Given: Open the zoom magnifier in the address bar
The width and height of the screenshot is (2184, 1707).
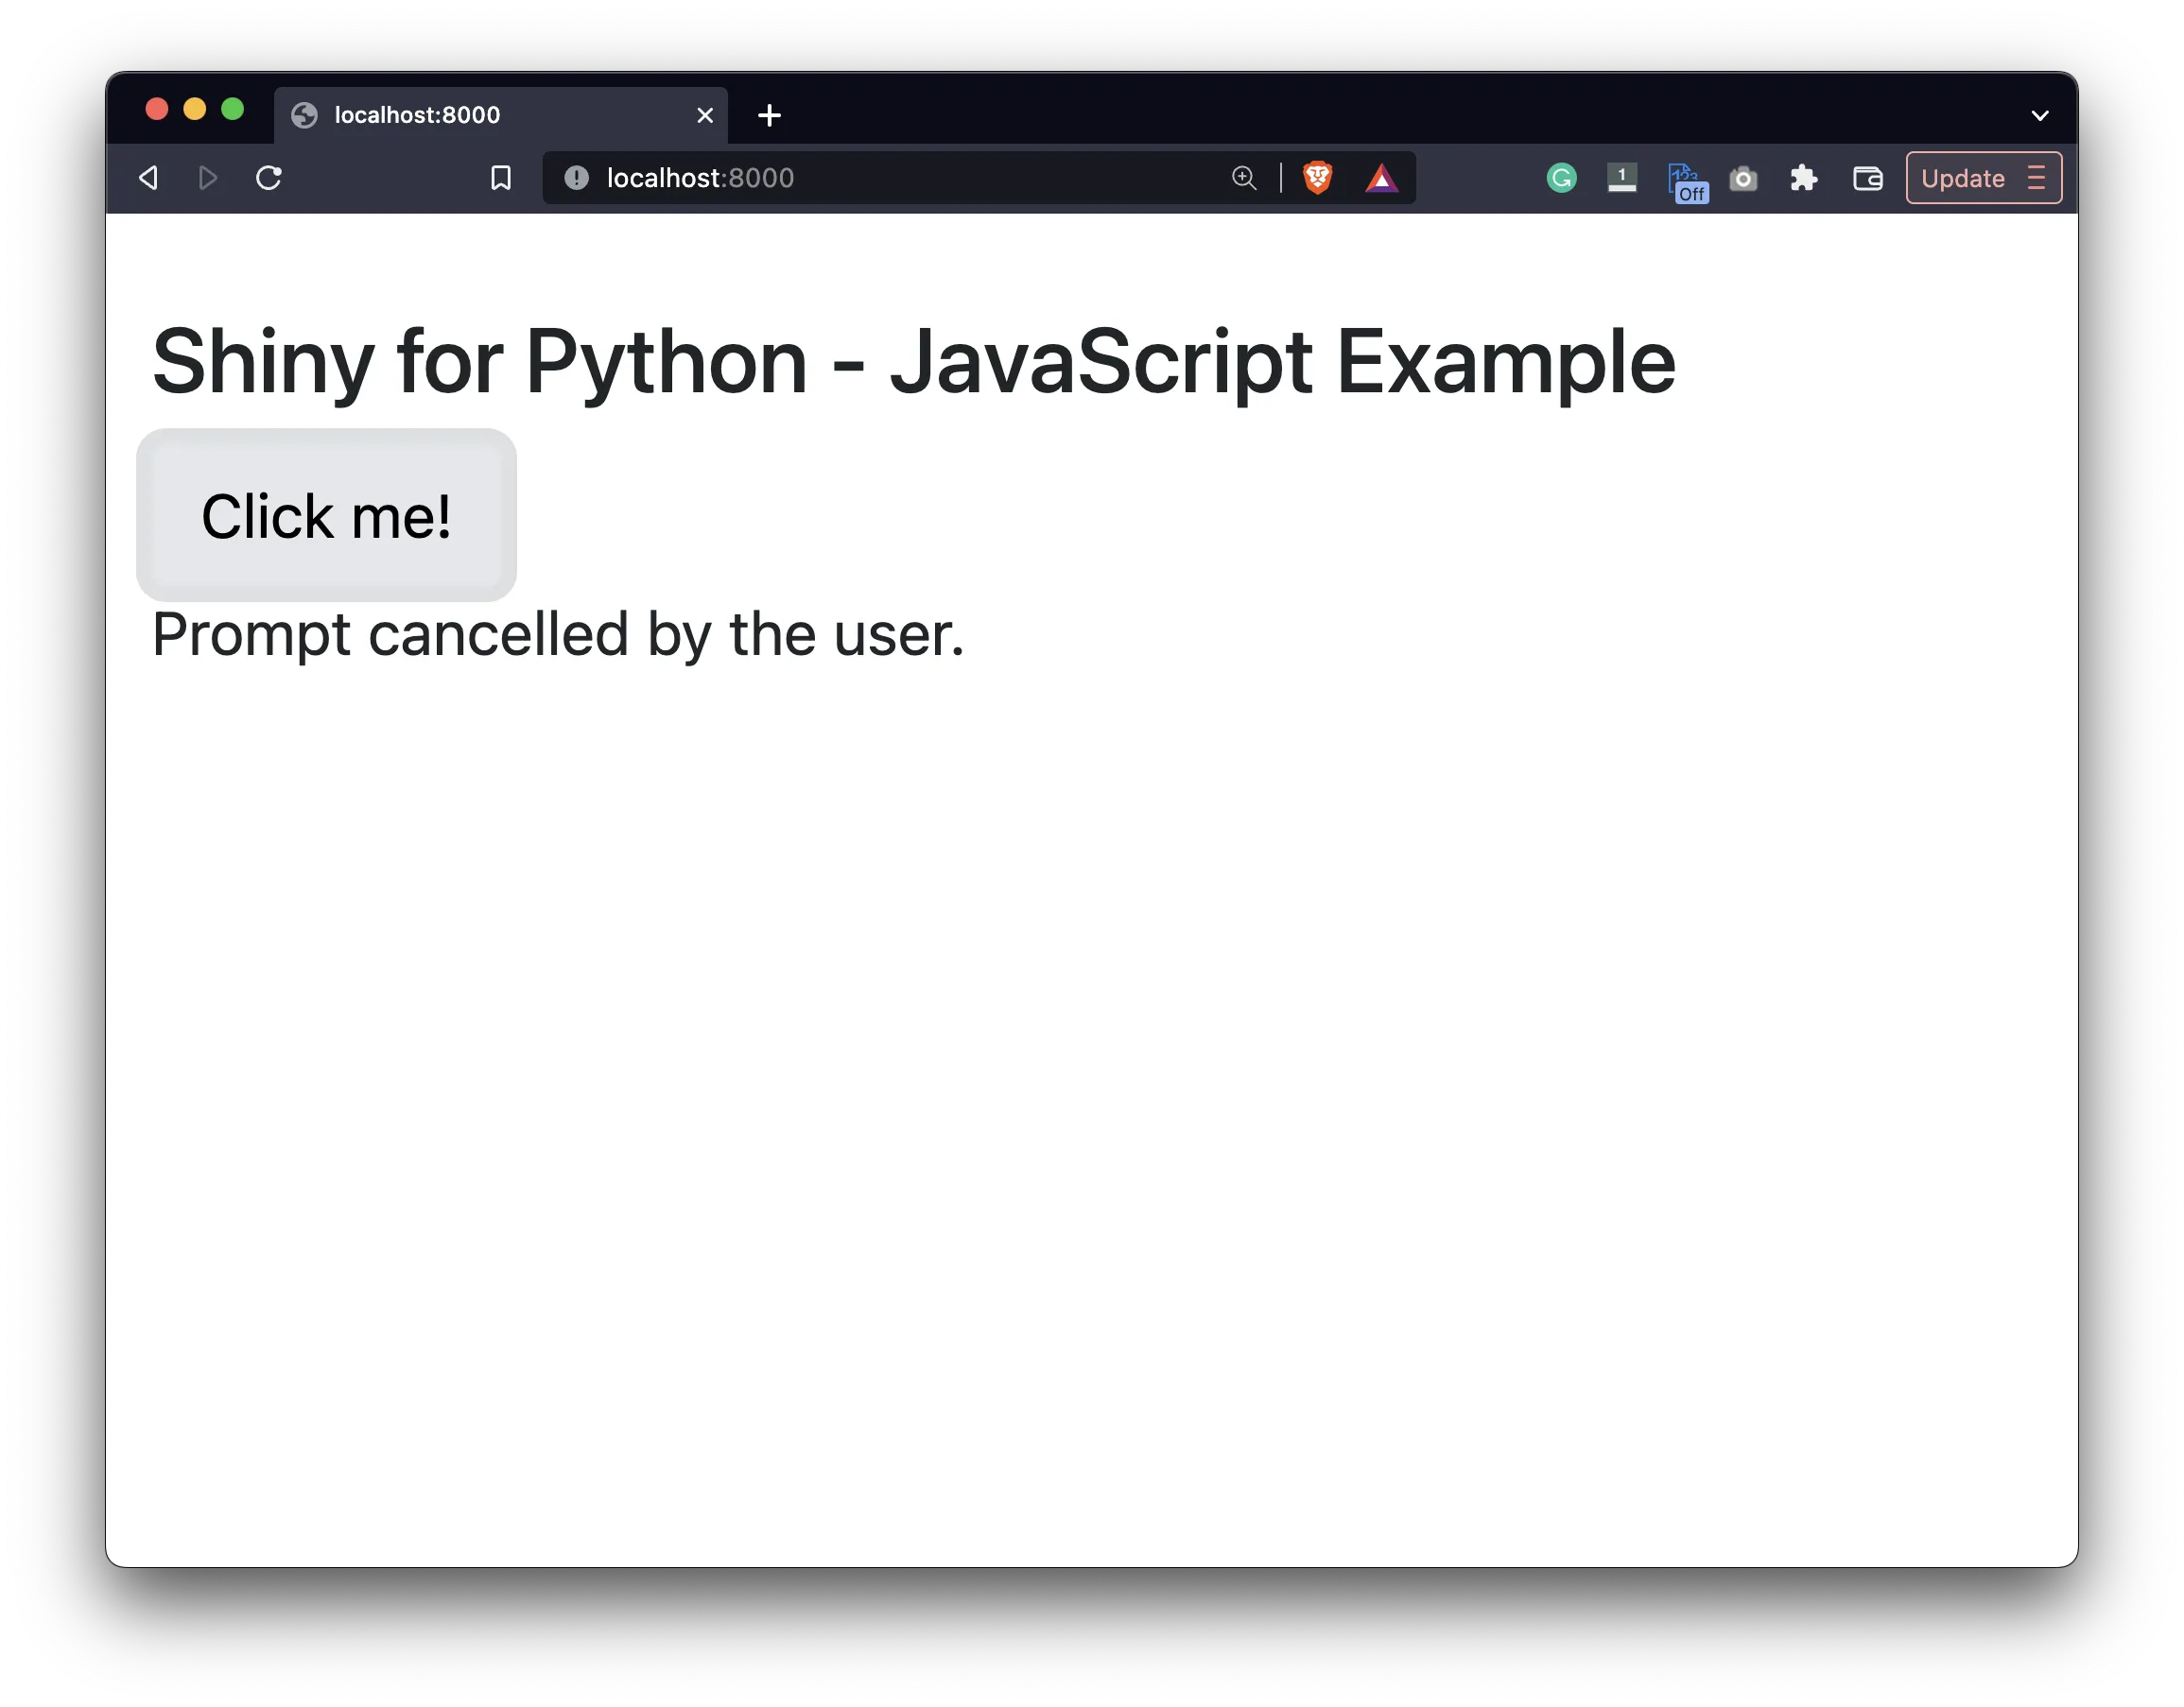Looking at the screenshot, I should tap(1243, 178).
